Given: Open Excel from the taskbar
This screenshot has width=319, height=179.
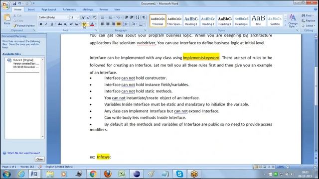Looking at the screenshot, I should point(122,174).
